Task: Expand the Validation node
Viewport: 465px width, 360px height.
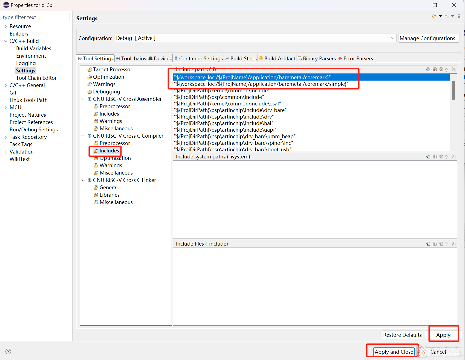Action: pyautogui.click(x=5, y=152)
